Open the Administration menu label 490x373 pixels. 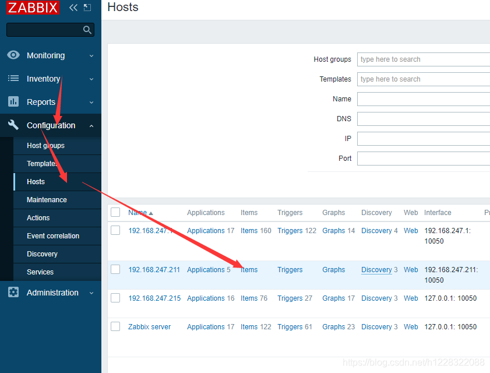click(x=52, y=293)
